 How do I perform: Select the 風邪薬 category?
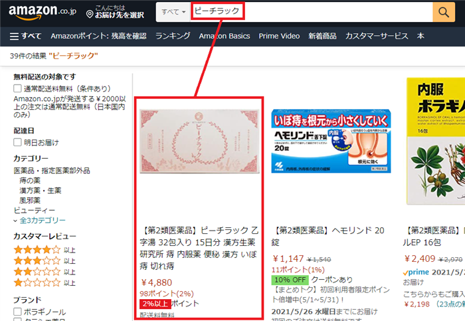tap(30, 201)
